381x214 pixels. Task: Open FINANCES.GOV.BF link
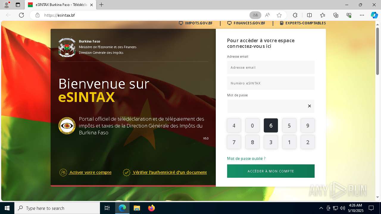click(246, 23)
